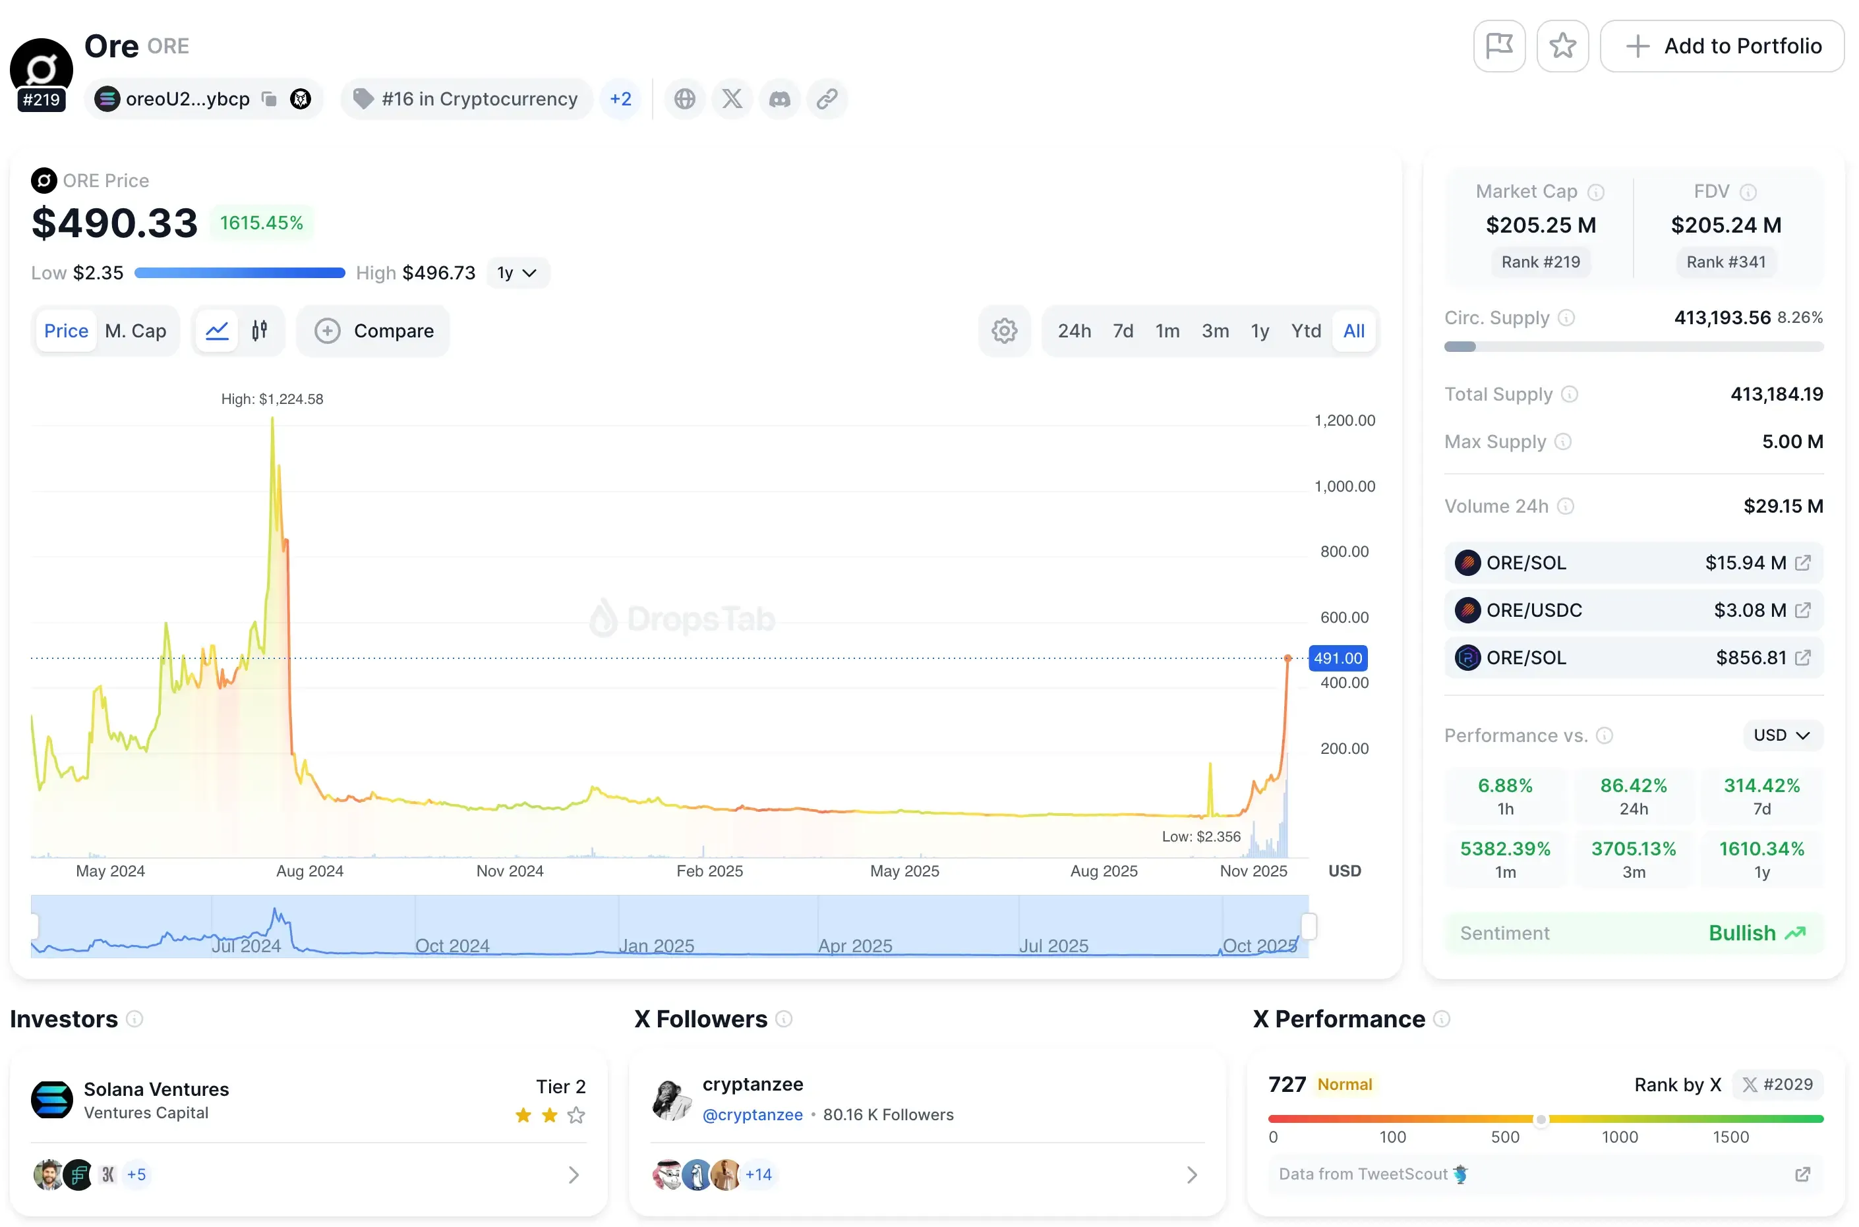Toggle chart to M. Cap
The height and width of the screenshot is (1227, 1859).
pyautogui.click(x=135, y=331)
